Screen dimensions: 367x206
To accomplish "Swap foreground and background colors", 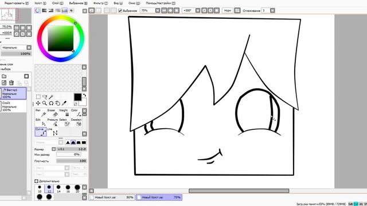I will coord(84,96).
